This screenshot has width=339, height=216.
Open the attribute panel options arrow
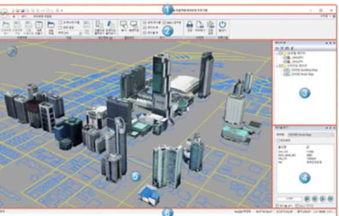(327, 128)
